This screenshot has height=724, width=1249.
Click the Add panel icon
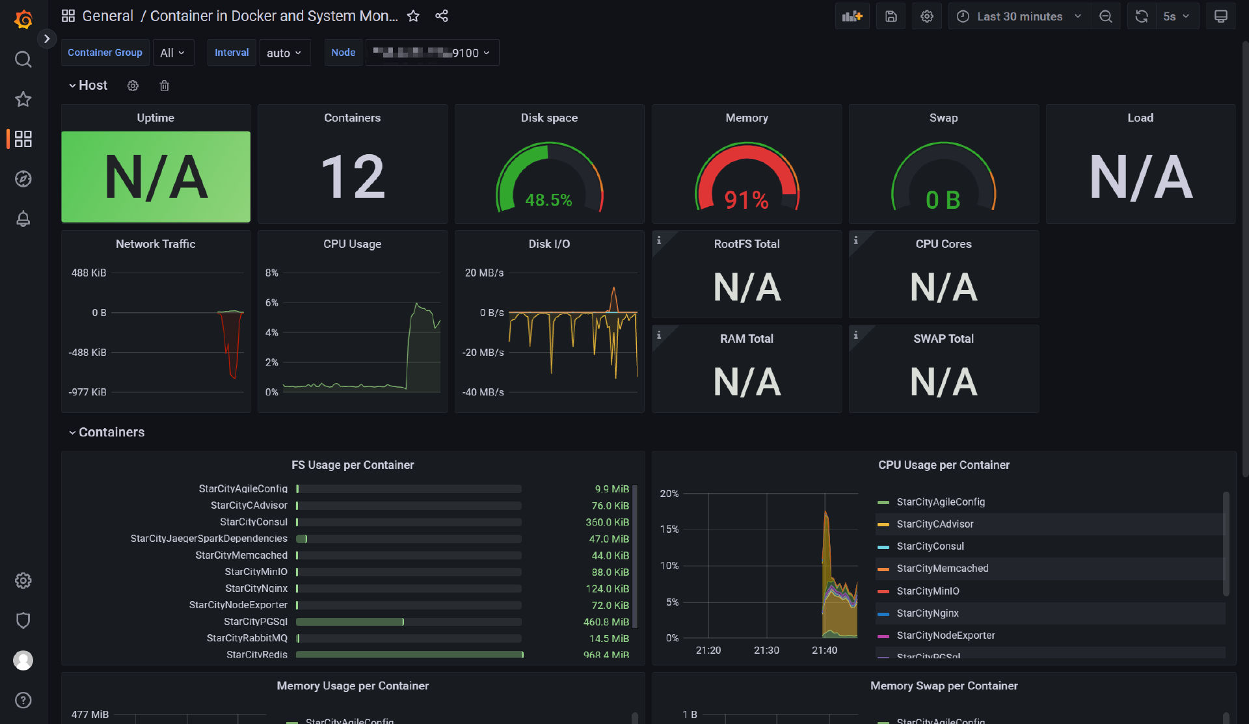click(x=852, y=16)
